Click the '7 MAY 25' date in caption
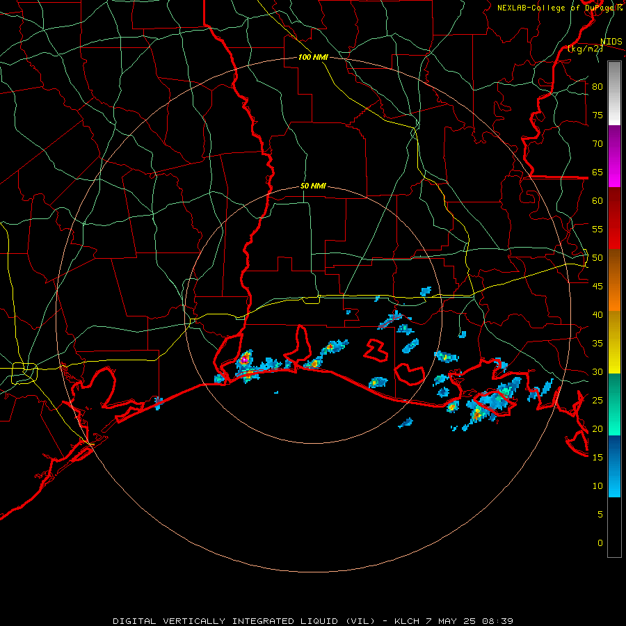Screen dimensions: 626x626 [x=451, y=621]
